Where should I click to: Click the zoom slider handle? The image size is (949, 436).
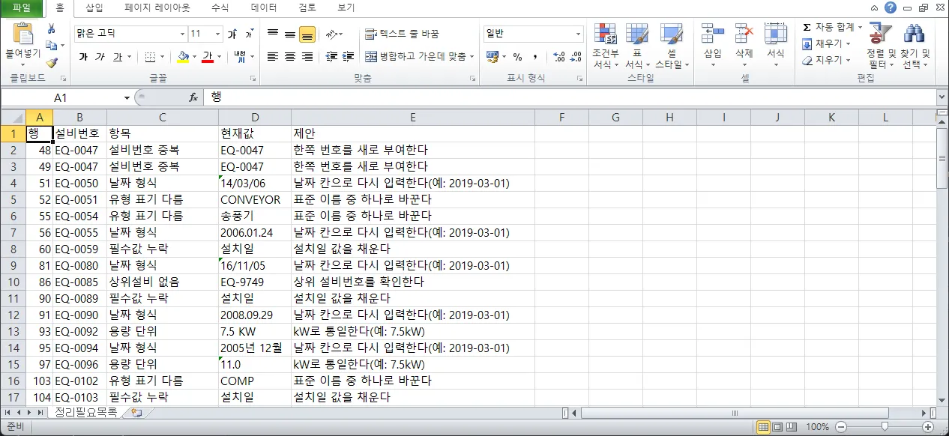tap(885, 427)
